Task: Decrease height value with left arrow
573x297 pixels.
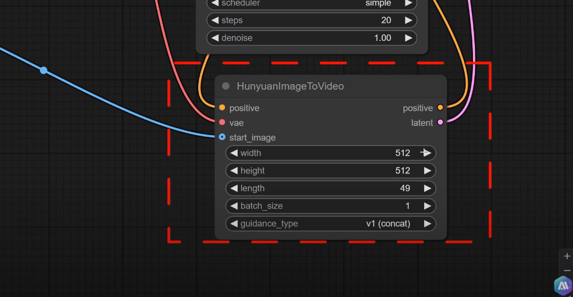Action: (234, 170)
